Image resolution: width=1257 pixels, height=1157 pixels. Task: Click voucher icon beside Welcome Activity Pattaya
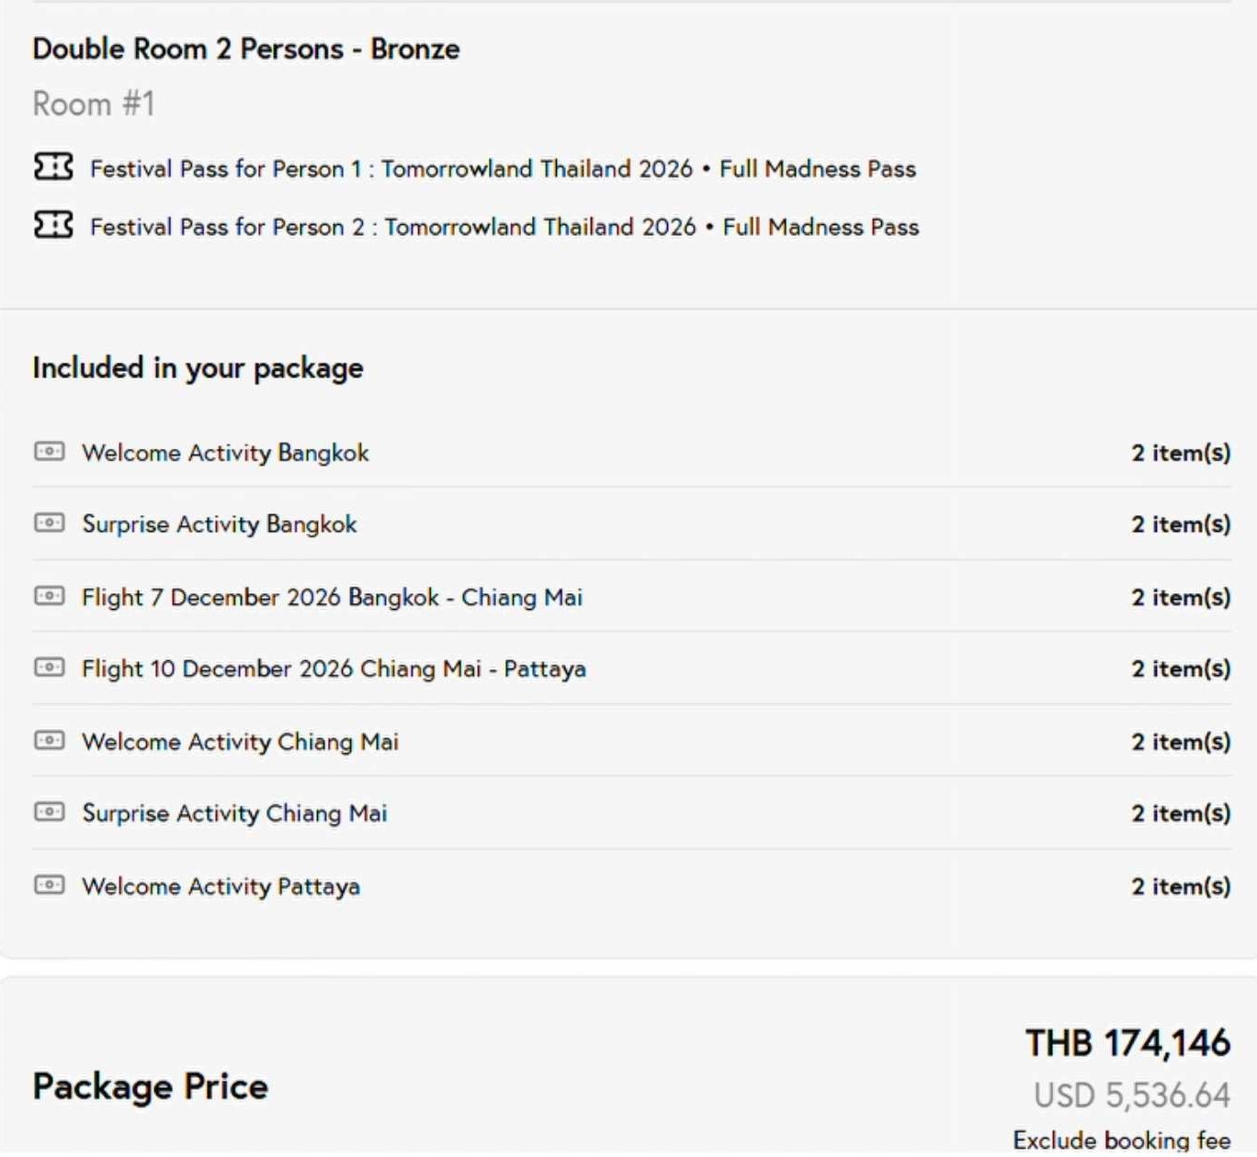50,885
